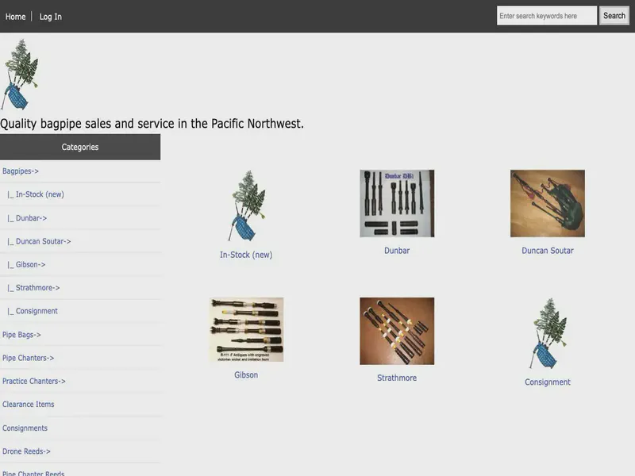The width and height of the screenshot is (635, 476).
Task: Expand the Dunbar subcategory in sidebar
Action: [x=31, y=218]
